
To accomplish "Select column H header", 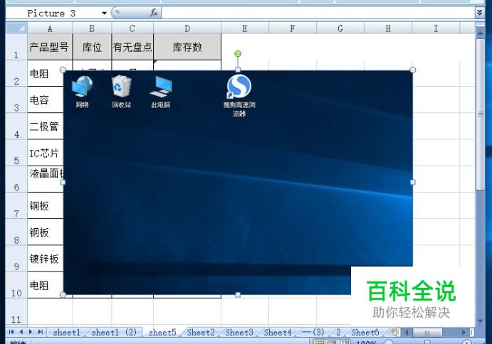I will coord(388,28).
